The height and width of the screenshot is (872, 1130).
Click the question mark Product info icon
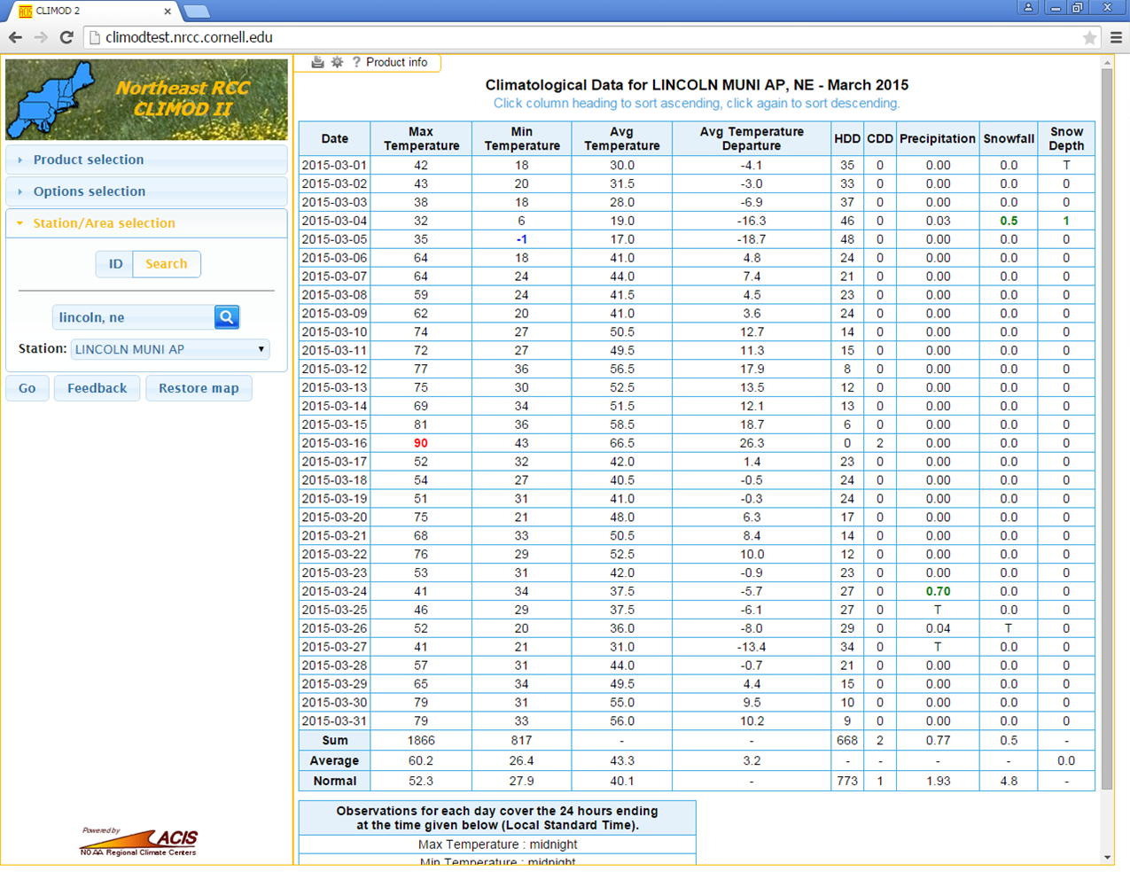pos(356,62)
